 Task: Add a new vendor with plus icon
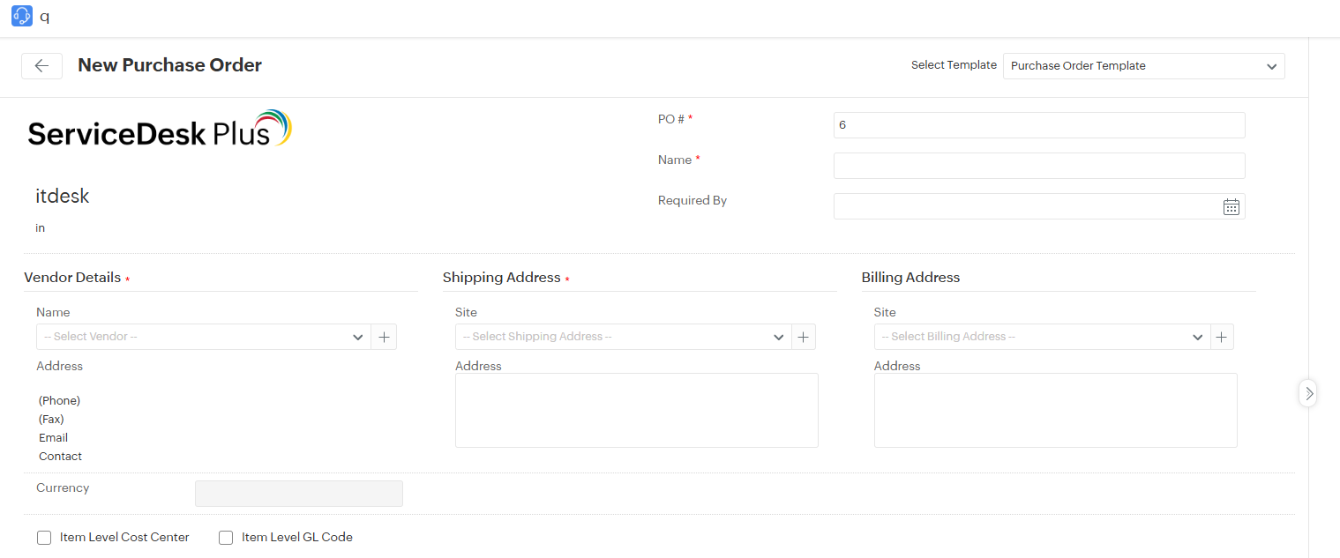click(384, 337)
